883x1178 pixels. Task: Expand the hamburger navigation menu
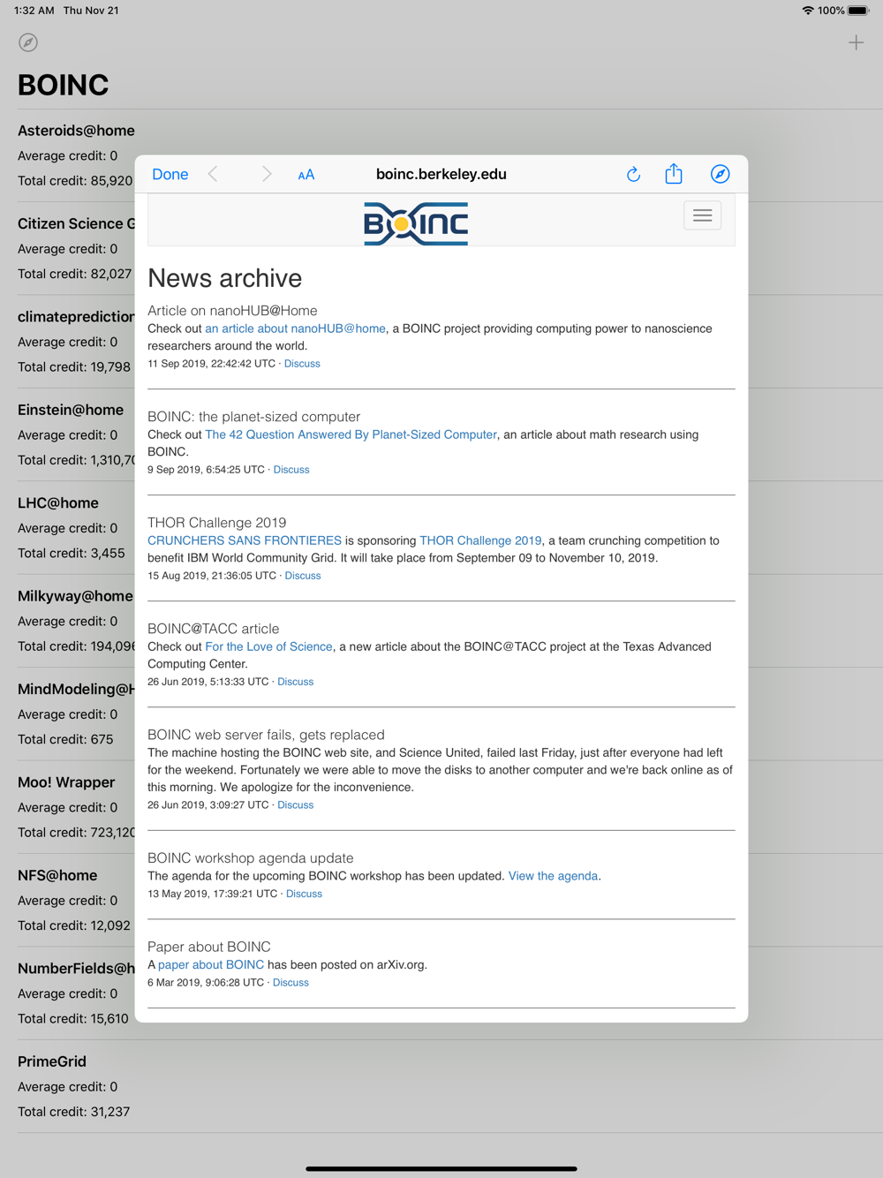click(703, 215)
